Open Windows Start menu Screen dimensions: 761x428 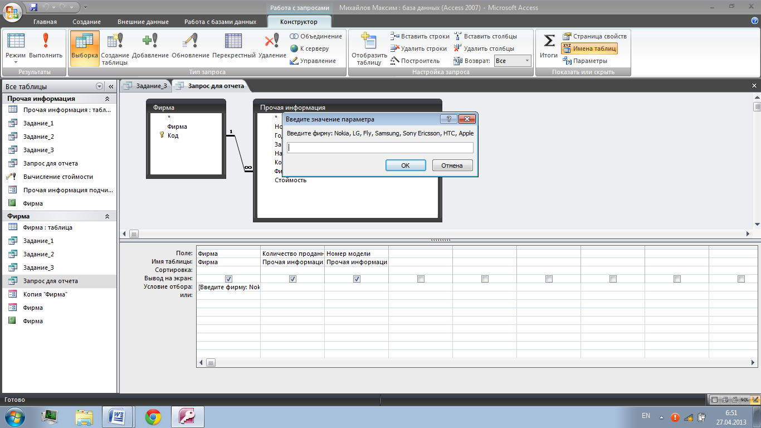coord(14,416)
